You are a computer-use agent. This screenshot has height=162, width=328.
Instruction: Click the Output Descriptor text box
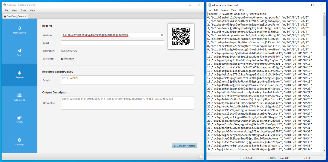(x=128, y=103)
